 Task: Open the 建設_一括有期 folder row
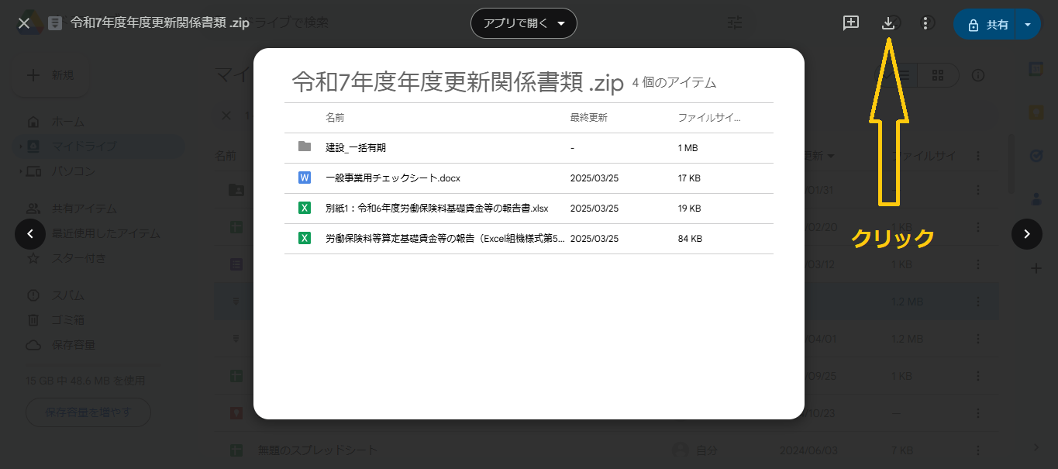[529, 147]
